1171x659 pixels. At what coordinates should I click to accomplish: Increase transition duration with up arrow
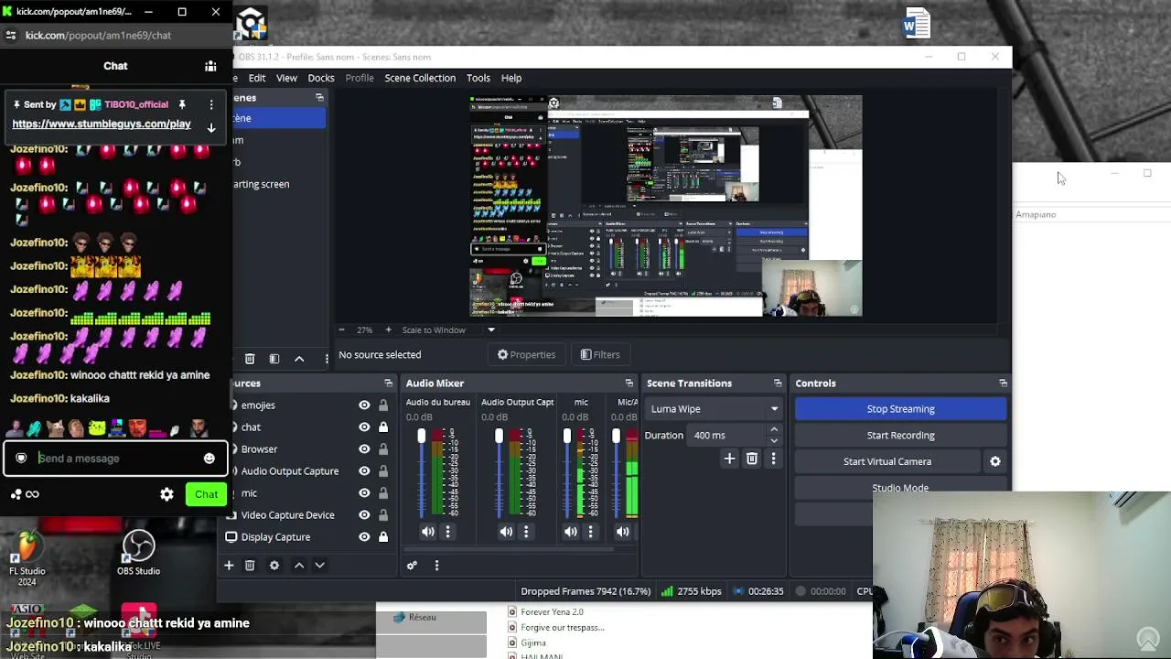click(x=774, y=430)
